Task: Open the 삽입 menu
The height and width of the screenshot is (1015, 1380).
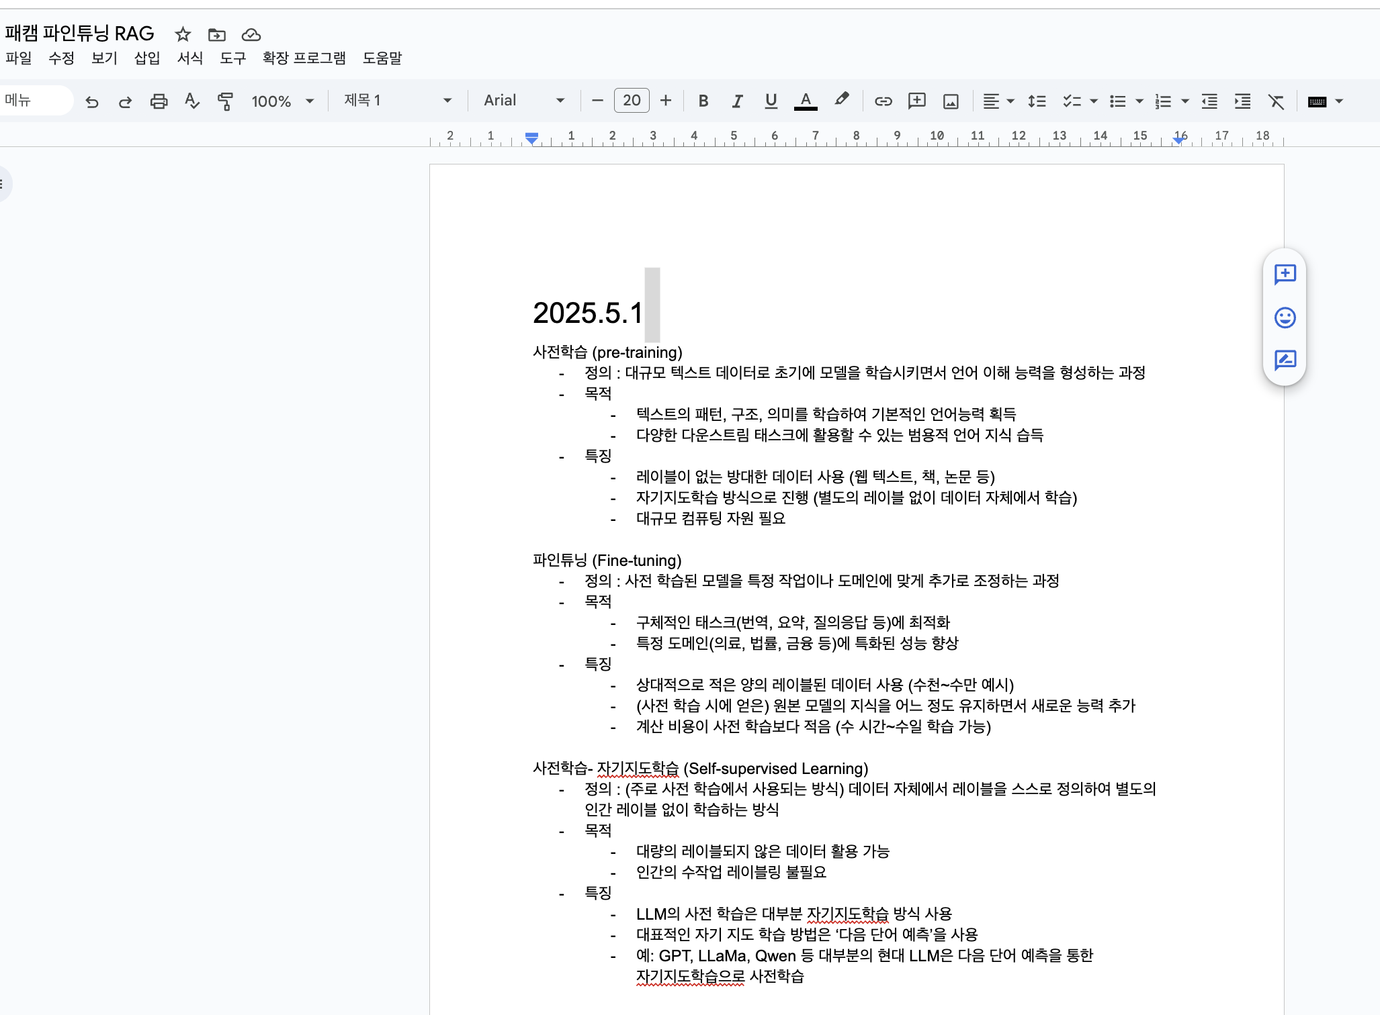Action: [147, 58]
